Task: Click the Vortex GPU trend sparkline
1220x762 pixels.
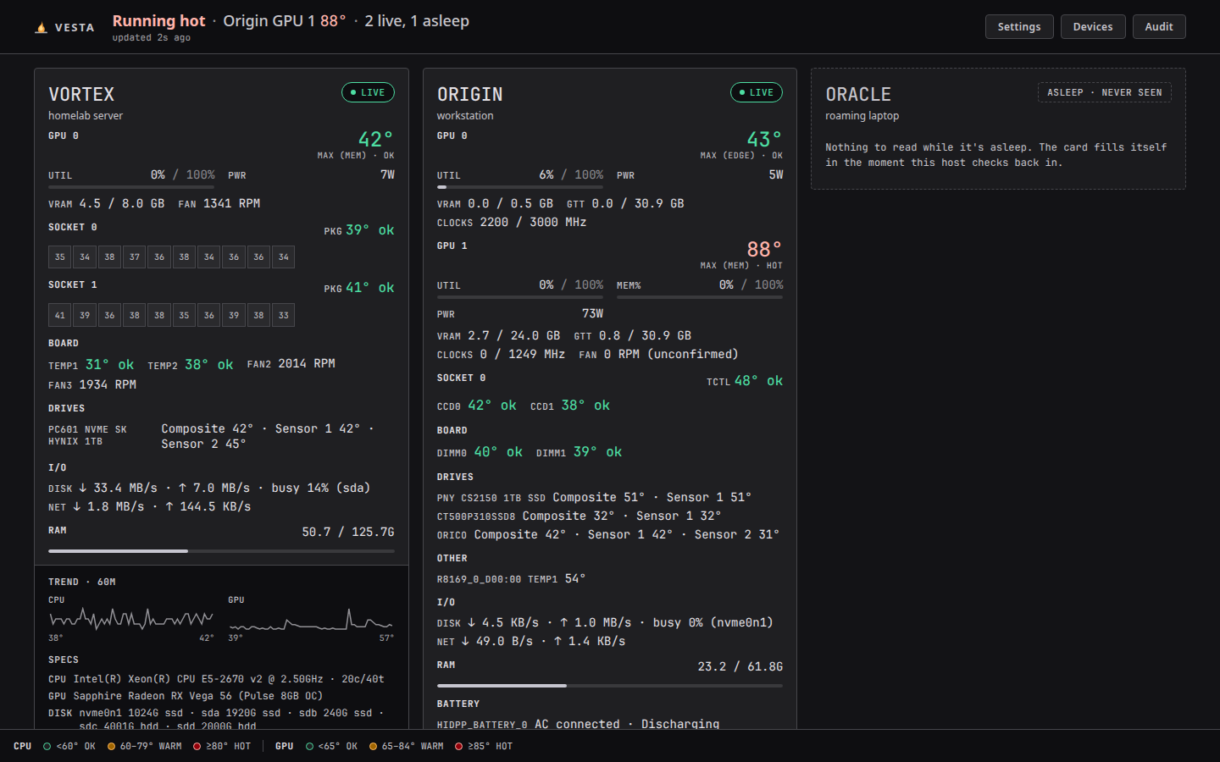Action: click(x=311, y=619)
